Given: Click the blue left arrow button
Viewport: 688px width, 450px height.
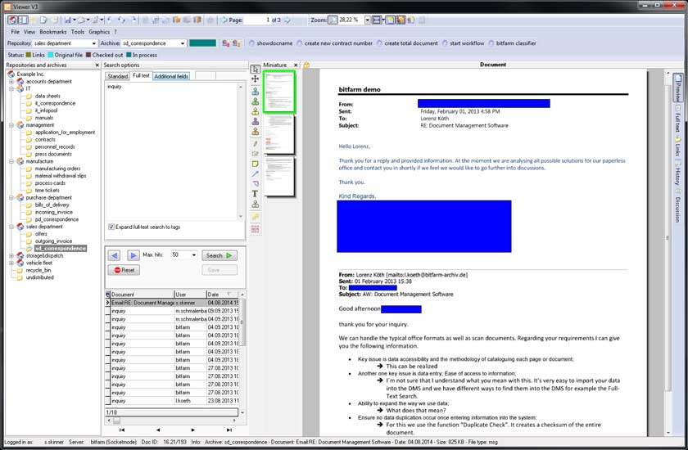Looking at the screenshot, I should tap(115, 255).
